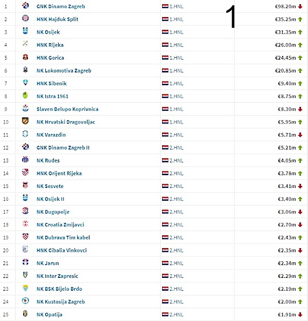Viewport: 308px width, 321px height.
Task: Click the NK Dugopolje club crest icon
Action: [x=25, y=212]
